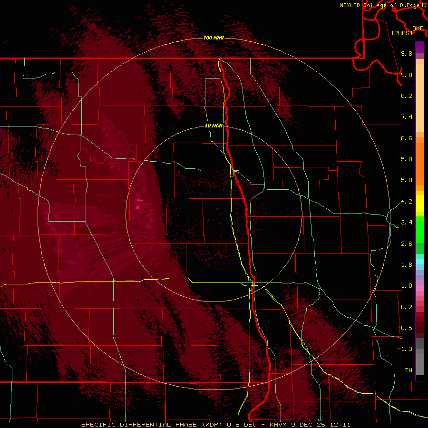Click the 9.8 legend value
This screenshot has height=428, width=428.
point(407,53)
